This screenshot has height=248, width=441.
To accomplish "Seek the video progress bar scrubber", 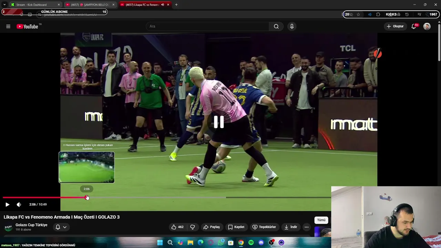I will [87, 197].
